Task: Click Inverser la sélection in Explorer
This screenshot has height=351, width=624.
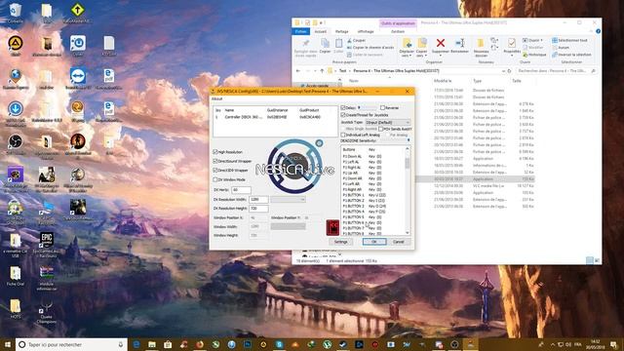Action: (572, 55)
